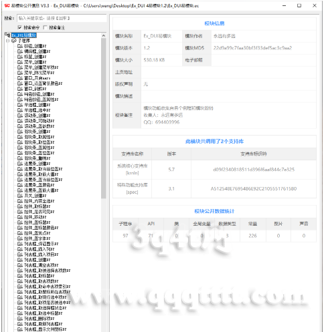Click the icon beside 控件_置字体
The image size is (324, 332).
[20, 238]
